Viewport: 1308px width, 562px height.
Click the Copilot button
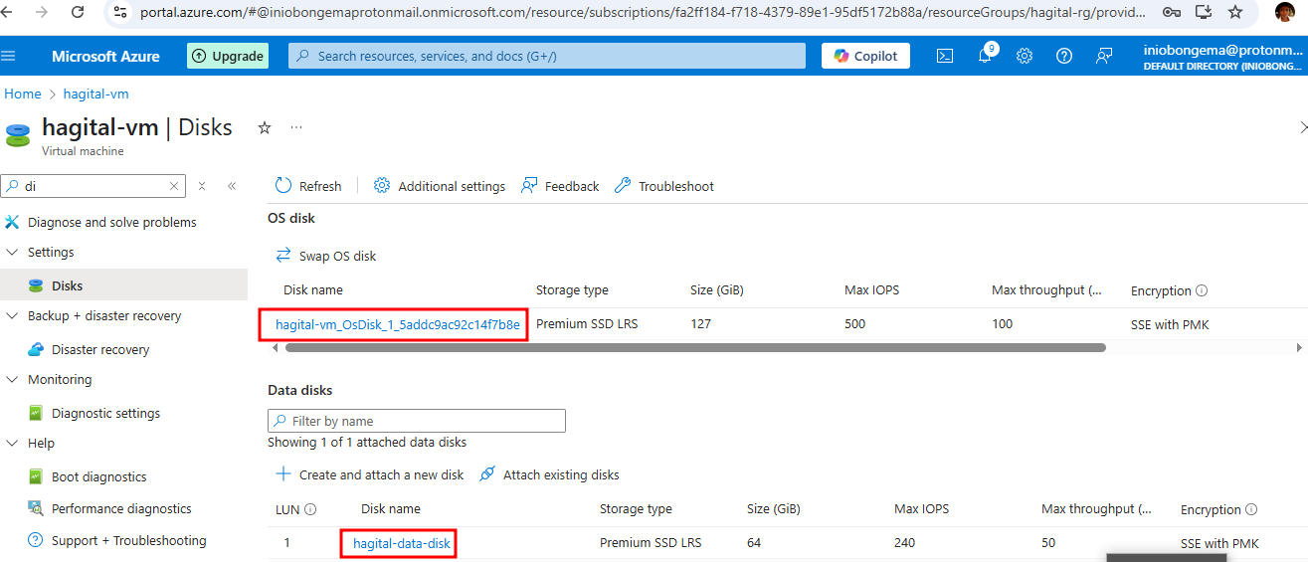865,56
